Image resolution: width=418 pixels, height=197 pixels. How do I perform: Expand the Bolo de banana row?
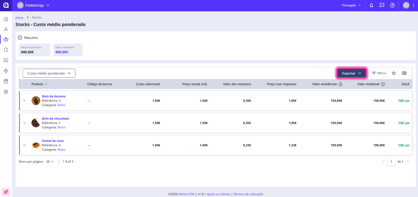click(x=24, y=101)
